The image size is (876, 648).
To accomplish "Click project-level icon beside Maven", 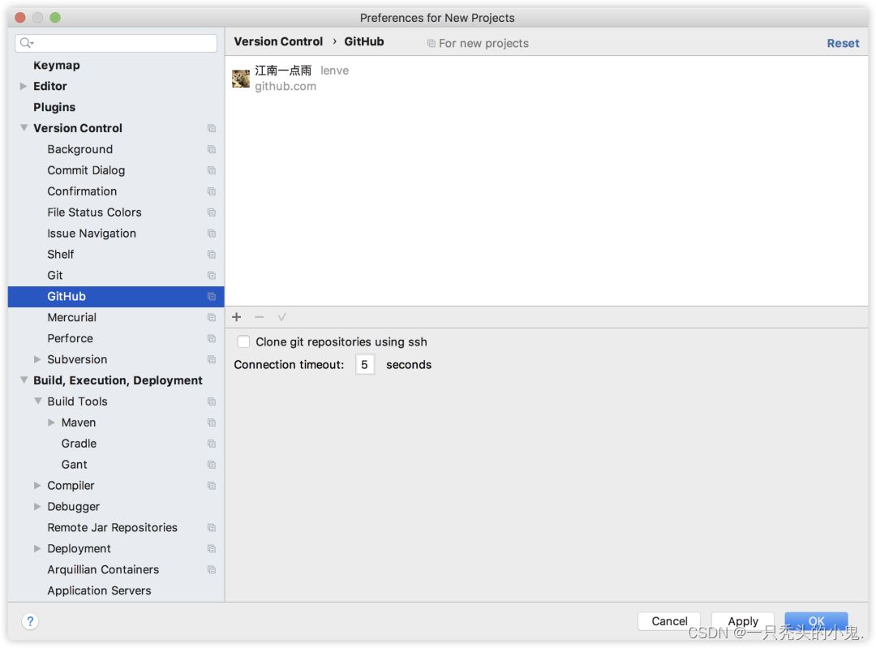I will tap(212, 423).
